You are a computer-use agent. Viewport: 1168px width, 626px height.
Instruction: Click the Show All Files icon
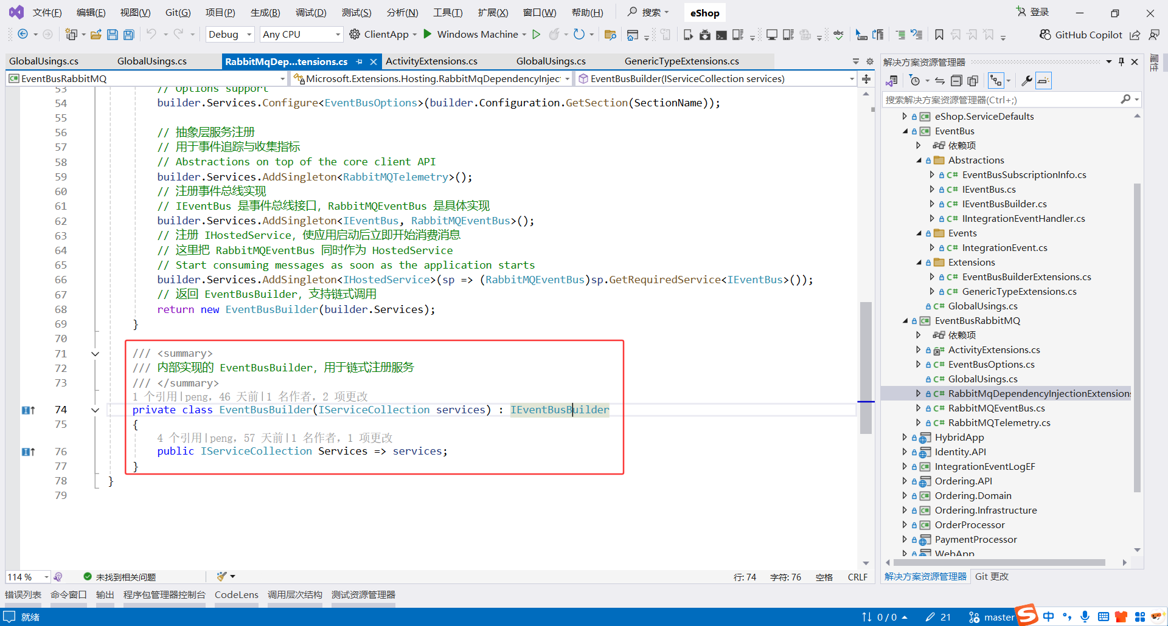point(973,81)
